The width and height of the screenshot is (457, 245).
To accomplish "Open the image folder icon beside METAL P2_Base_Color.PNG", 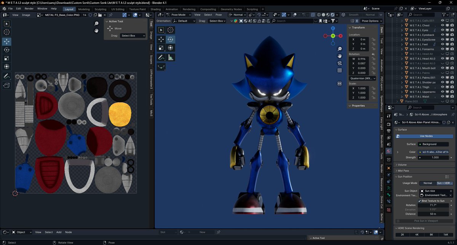I will coord(100,15).
